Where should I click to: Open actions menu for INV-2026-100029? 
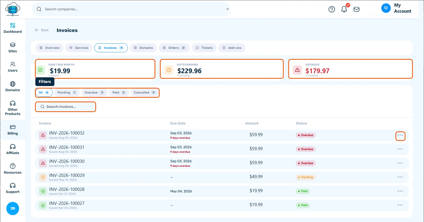click(x=400, y=177)
